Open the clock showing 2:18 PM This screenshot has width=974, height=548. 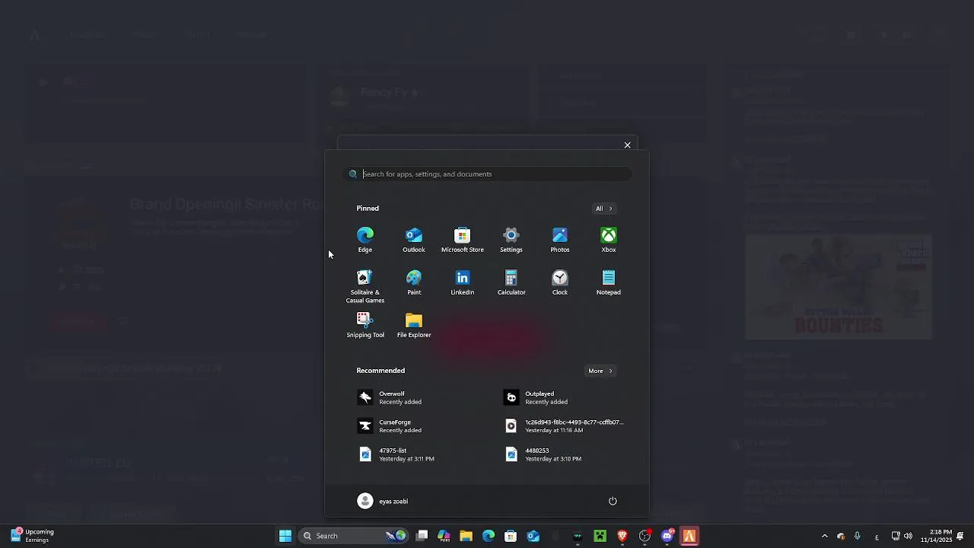pyautogui.click(x=936, y=536)
